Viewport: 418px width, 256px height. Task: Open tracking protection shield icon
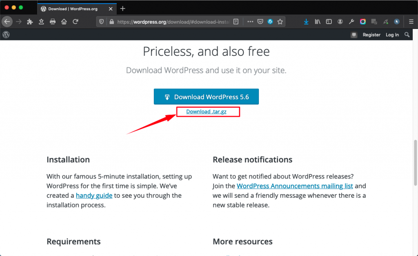pos(102,22)
